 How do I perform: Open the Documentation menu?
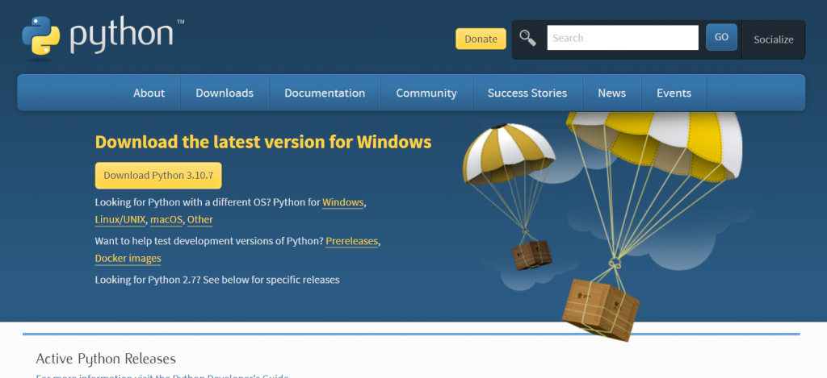(x=325, y=93)
